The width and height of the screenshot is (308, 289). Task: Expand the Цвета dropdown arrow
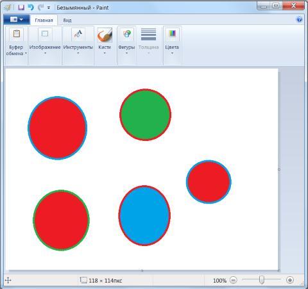pyautogui.click(x=172, y=53)
